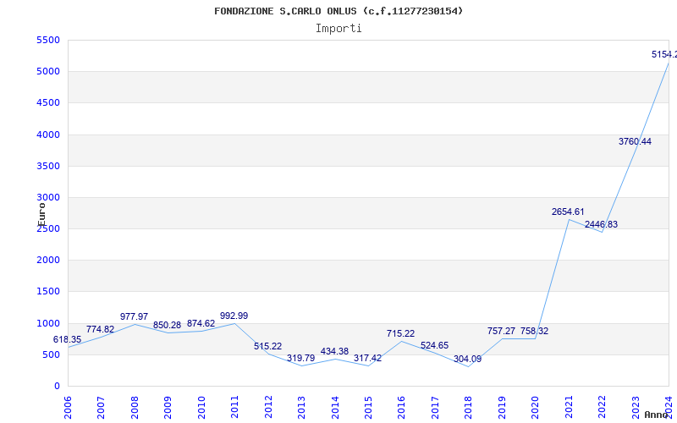
Task: Click the 2006 year on the x-axis
Action: tap(69, 405)
